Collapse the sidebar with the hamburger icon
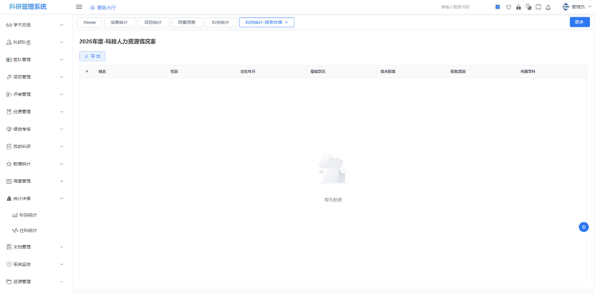 [79, 7]
